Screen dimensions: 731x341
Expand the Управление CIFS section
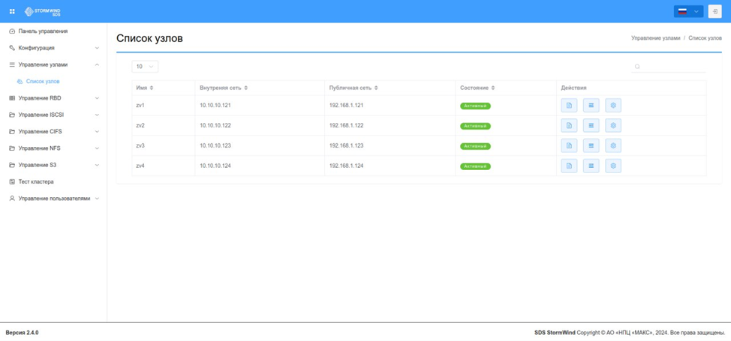point(53,131)
